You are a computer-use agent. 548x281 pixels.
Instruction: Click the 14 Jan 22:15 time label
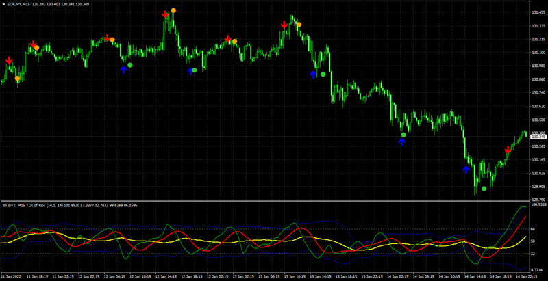(528, 275)
